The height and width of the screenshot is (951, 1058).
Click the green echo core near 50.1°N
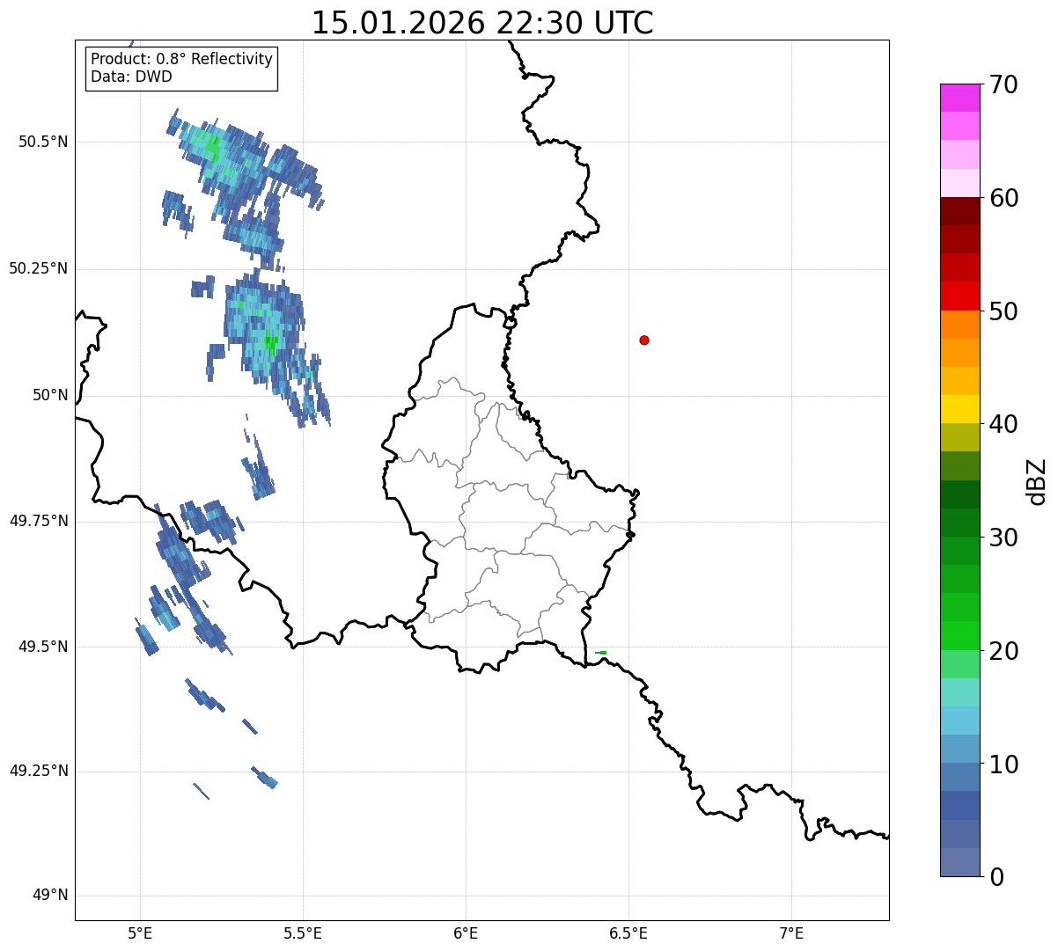click(270, 343)
